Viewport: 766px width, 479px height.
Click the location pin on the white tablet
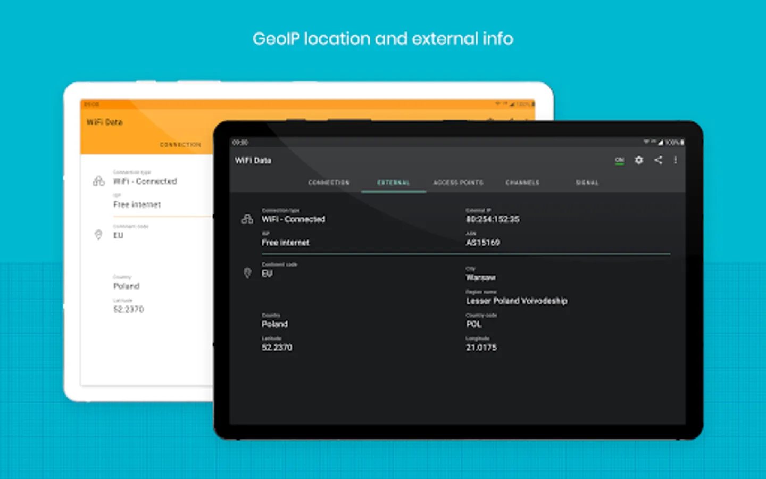click(98, 235)
